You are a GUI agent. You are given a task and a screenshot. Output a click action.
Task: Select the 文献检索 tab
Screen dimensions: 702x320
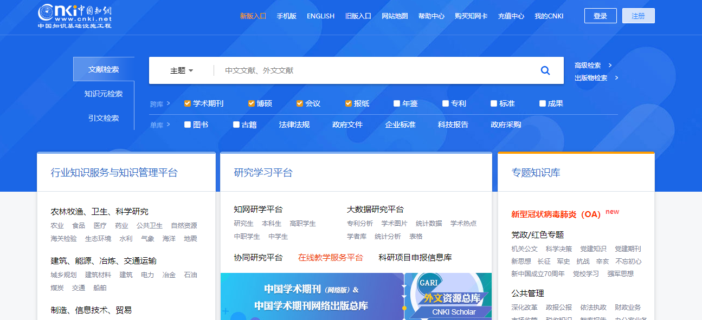tap(104, 69)
